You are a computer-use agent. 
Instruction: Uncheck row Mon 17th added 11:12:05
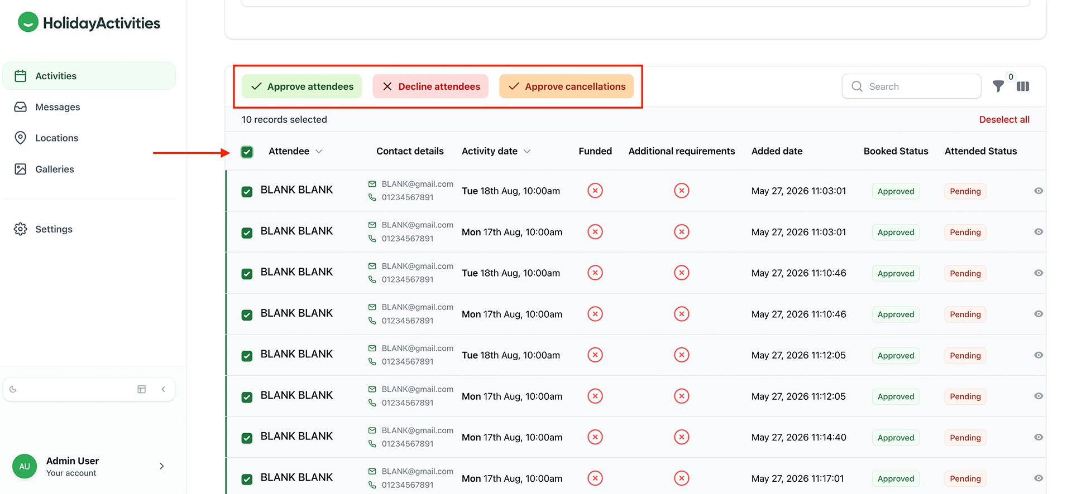(x=247, y=397)
